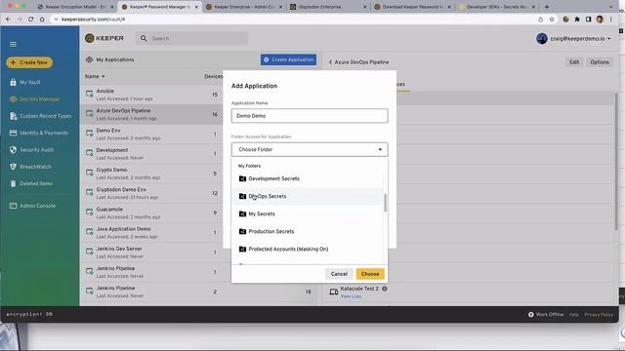Open Admin Console

37,206
